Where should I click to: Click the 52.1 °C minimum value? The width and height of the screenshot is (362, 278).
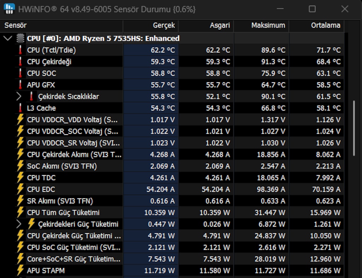tap(218, 97)
